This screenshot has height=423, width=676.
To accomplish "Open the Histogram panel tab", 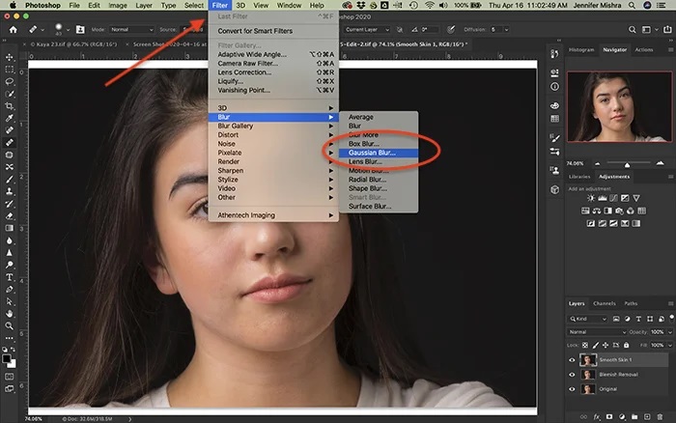I will (581, 49).
